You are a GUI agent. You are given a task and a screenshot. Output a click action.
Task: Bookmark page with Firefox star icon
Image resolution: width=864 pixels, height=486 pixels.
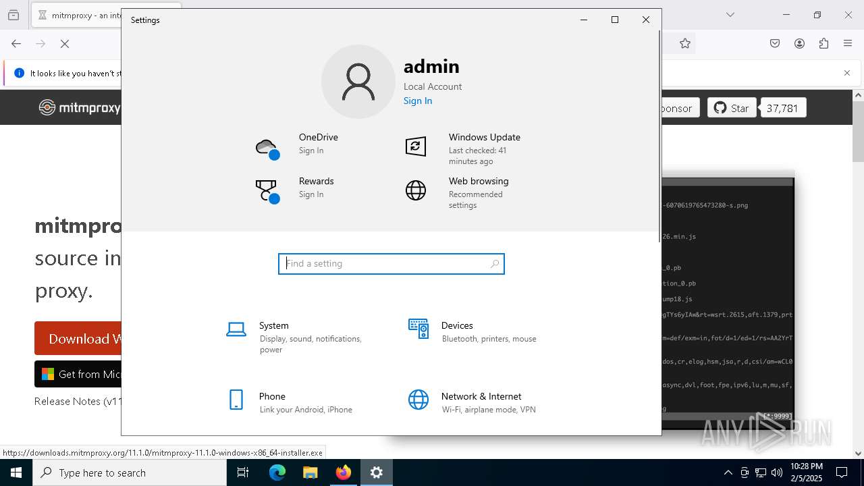tap(685, 44)
